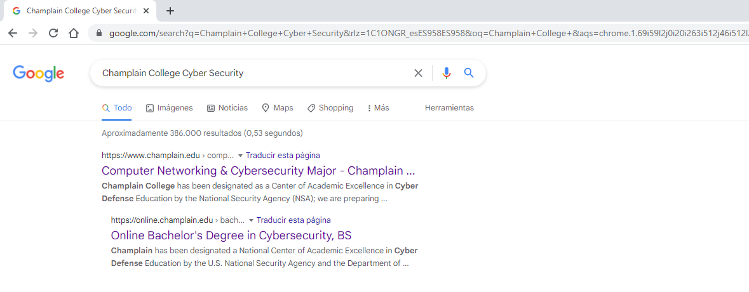The height and width of the screenshot is (292, 749).
Task: Go back to previous page
Action: click(13, 33)
